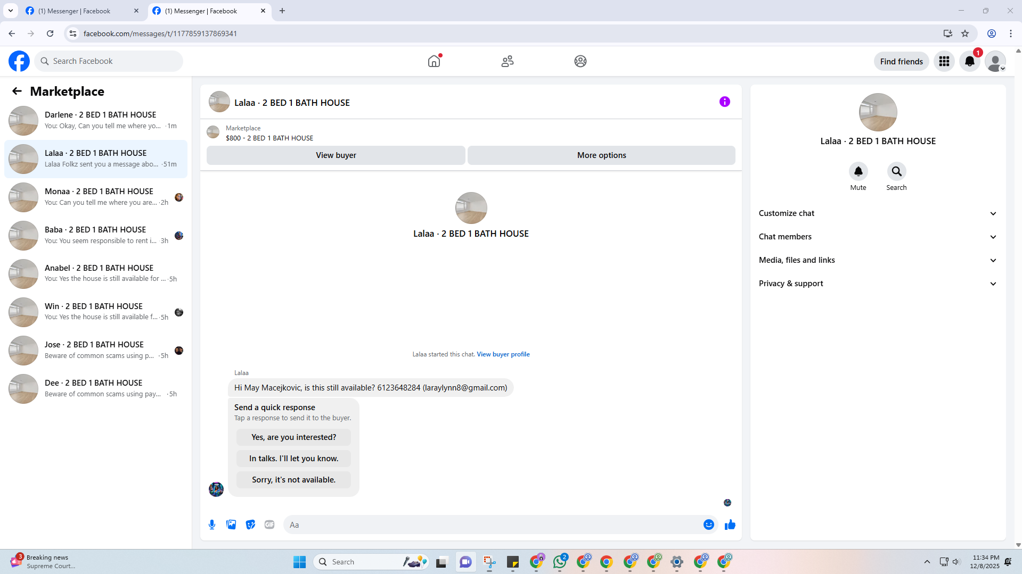
Task: Open the notifications bell
Action: (970, 61)
